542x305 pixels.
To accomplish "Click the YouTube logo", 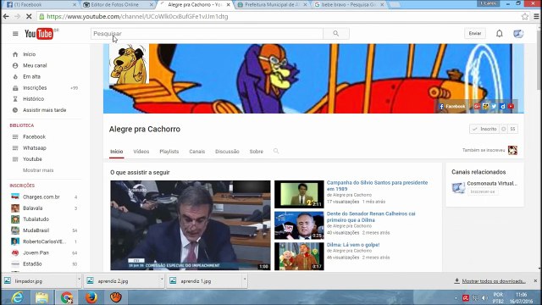I will (x=39, y=34).
